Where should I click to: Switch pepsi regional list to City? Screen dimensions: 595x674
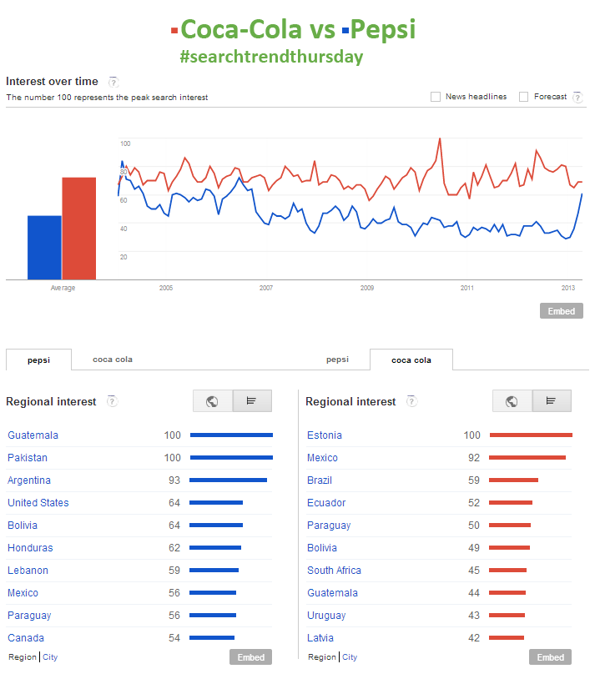[x=50, y=656]
